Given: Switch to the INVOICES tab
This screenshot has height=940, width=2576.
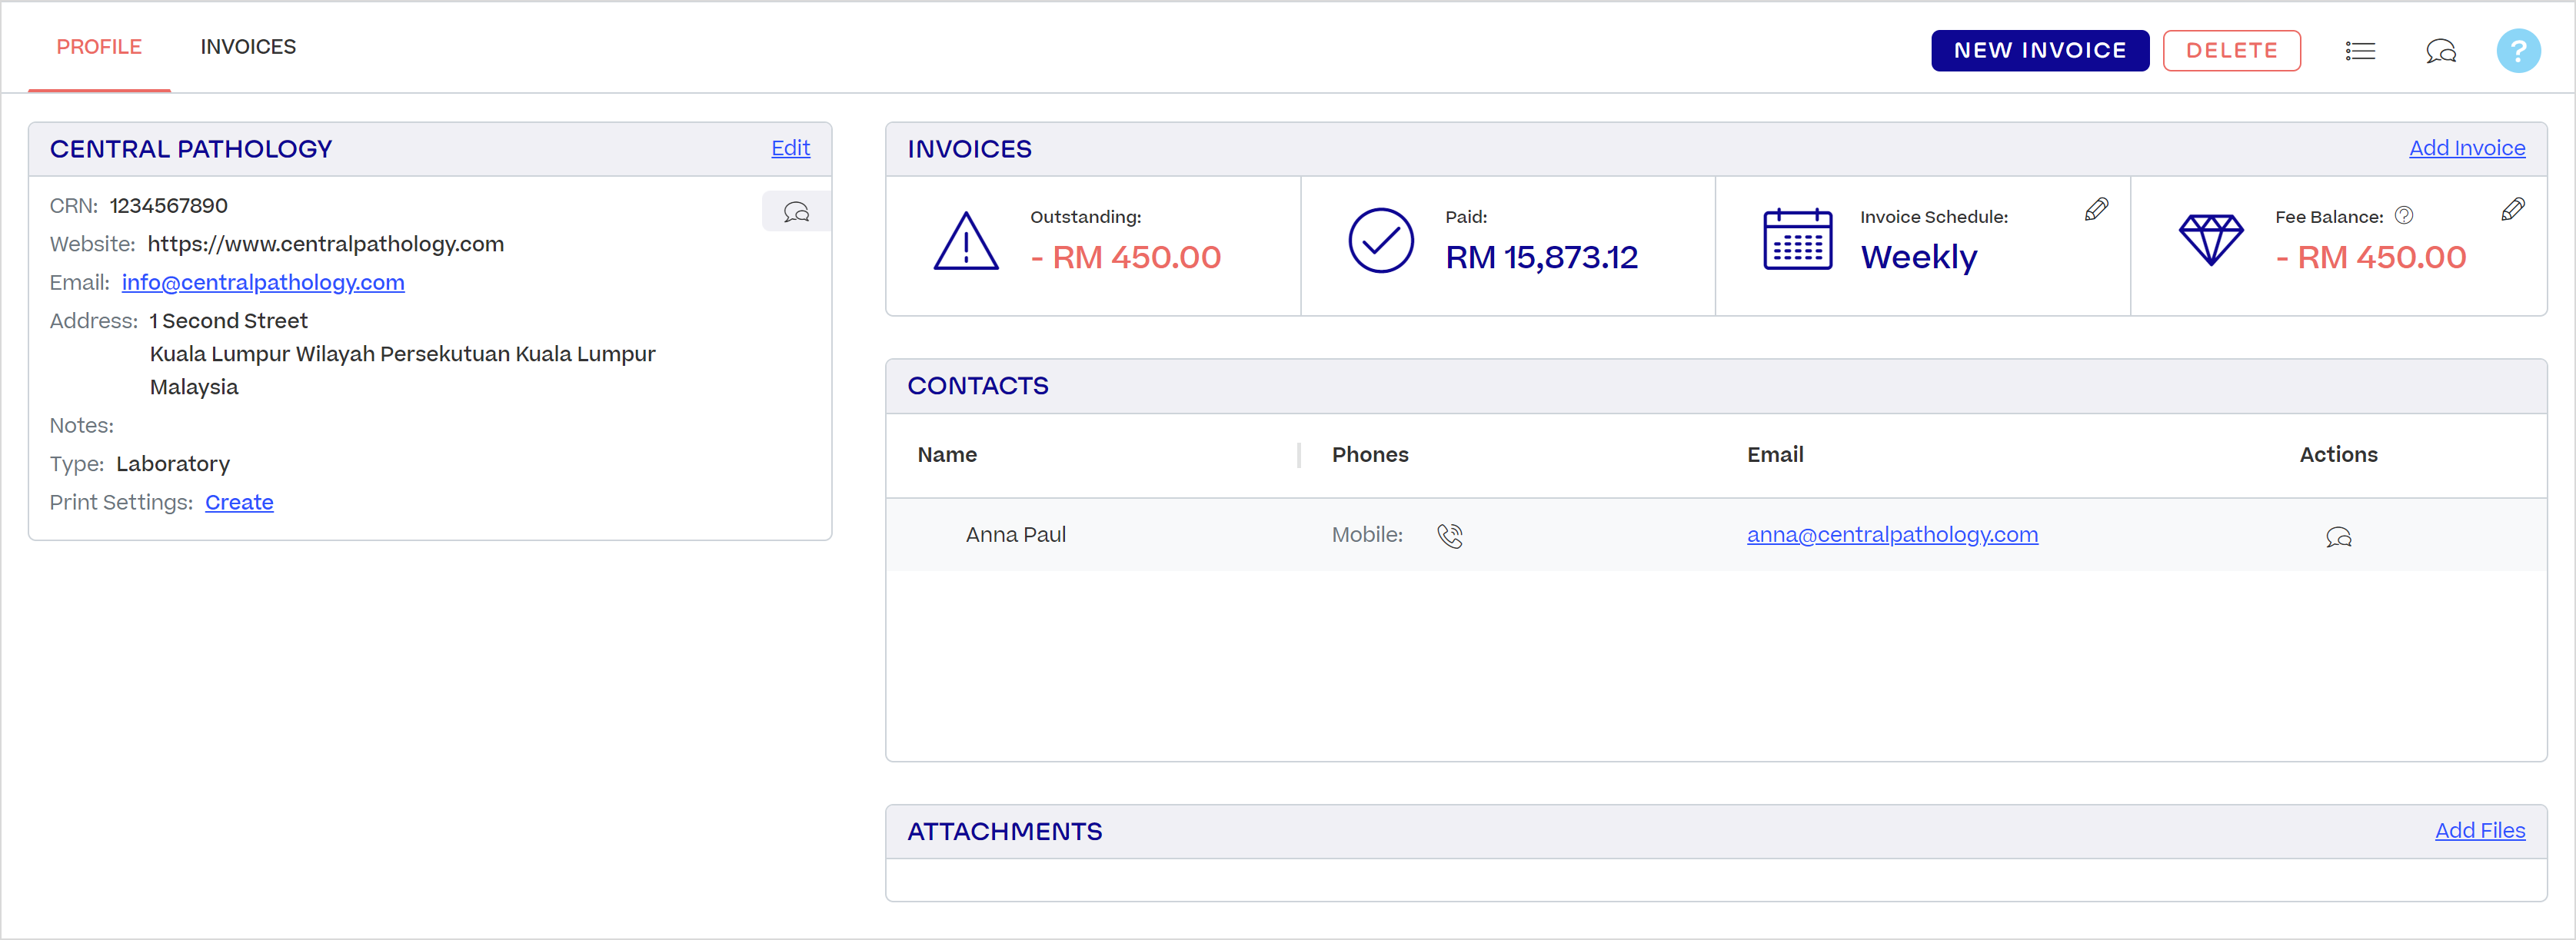Looking at the screenshot, I should [248, 47].
